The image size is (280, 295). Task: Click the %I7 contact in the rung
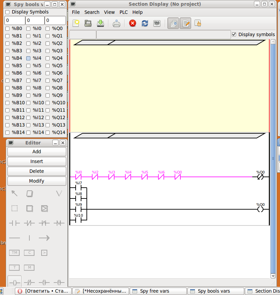78,188
